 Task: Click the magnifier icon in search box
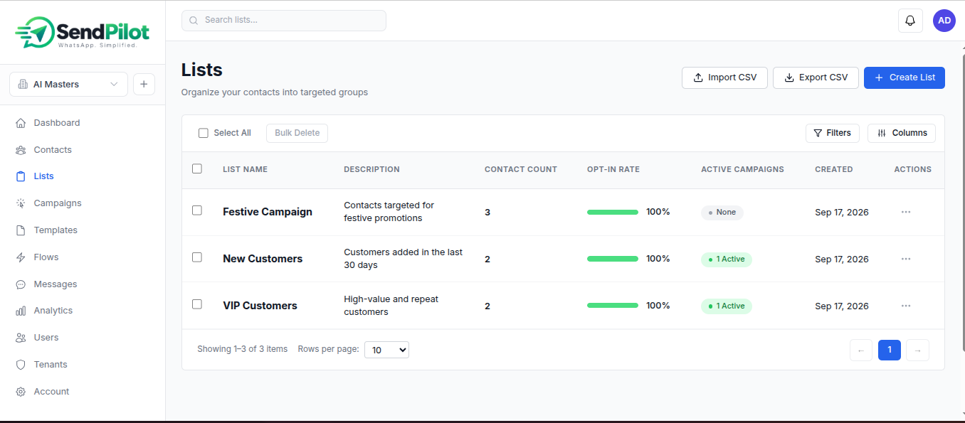(194, 21)
